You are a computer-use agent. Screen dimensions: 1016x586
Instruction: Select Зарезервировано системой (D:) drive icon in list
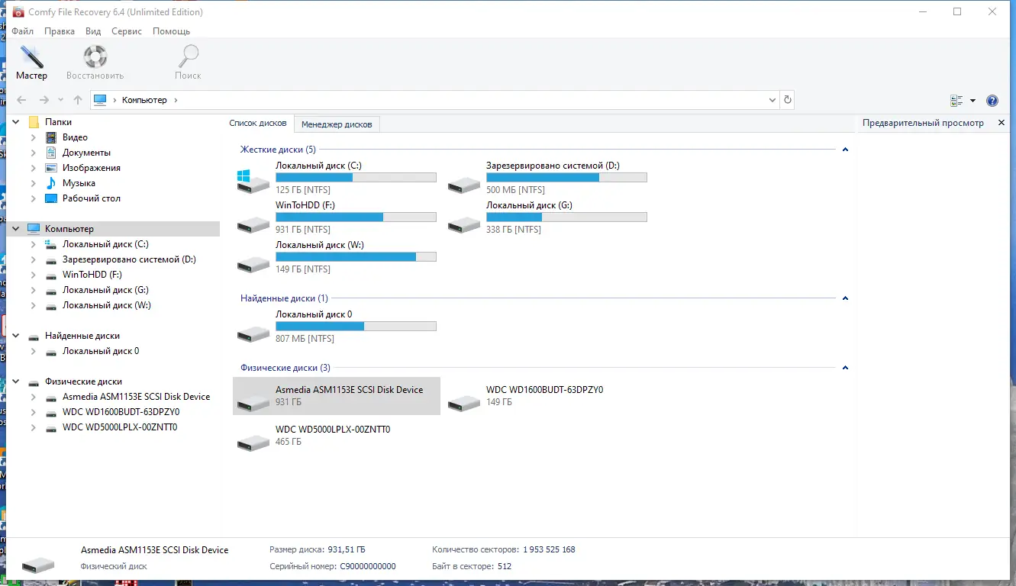click(464, 184)
